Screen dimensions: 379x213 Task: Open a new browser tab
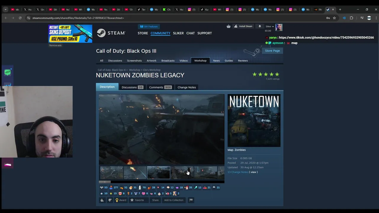click(340, 9)
